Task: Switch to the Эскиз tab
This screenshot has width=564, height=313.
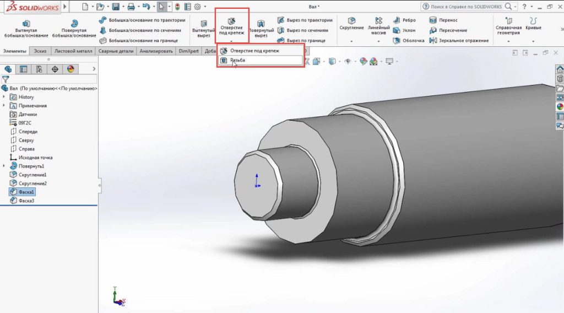Action: point(40,51)
